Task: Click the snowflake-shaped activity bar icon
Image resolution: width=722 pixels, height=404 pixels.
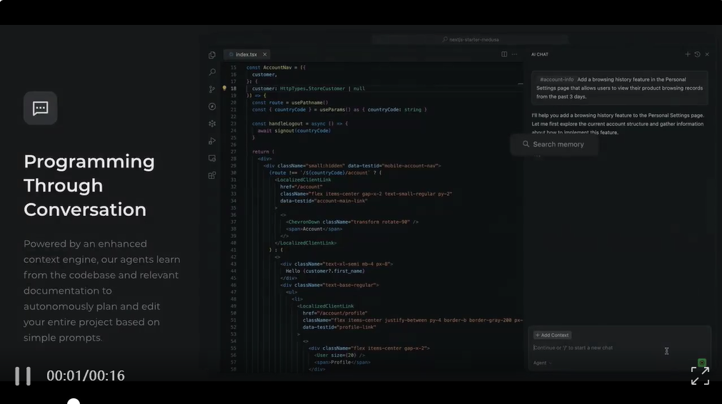Action: (212, 124)
